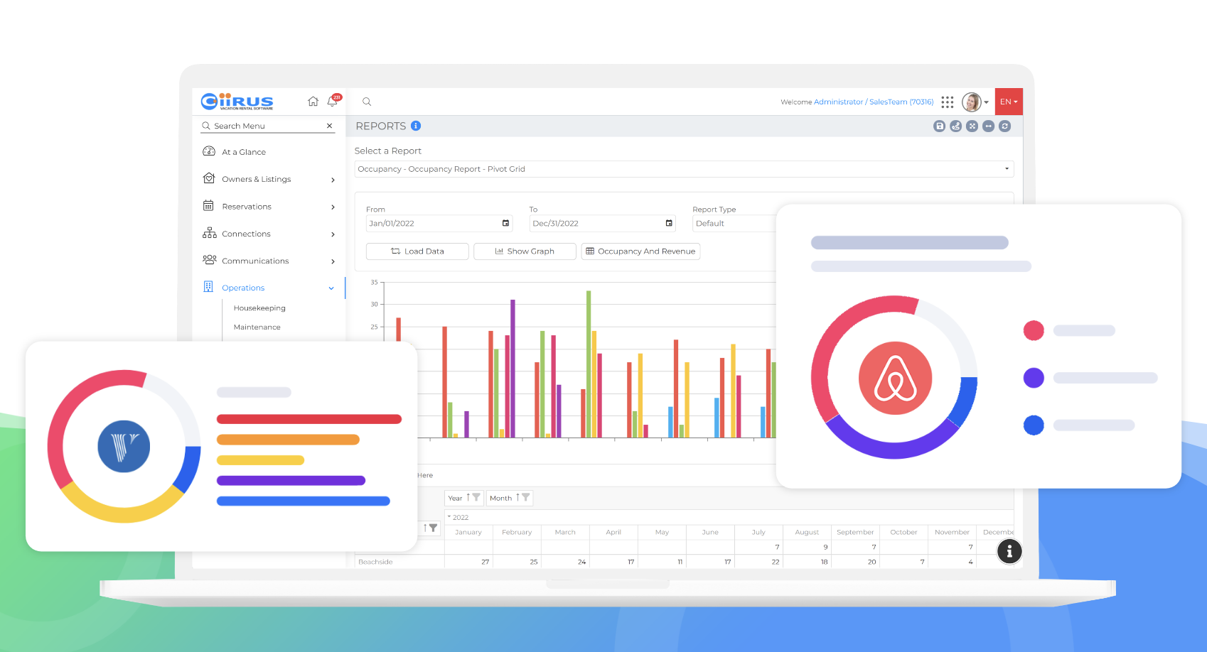Image resolution: width=1207 pixels, height=652 pixels.
Task: Open the apps grid icon
Action: (x=947, y=102)
